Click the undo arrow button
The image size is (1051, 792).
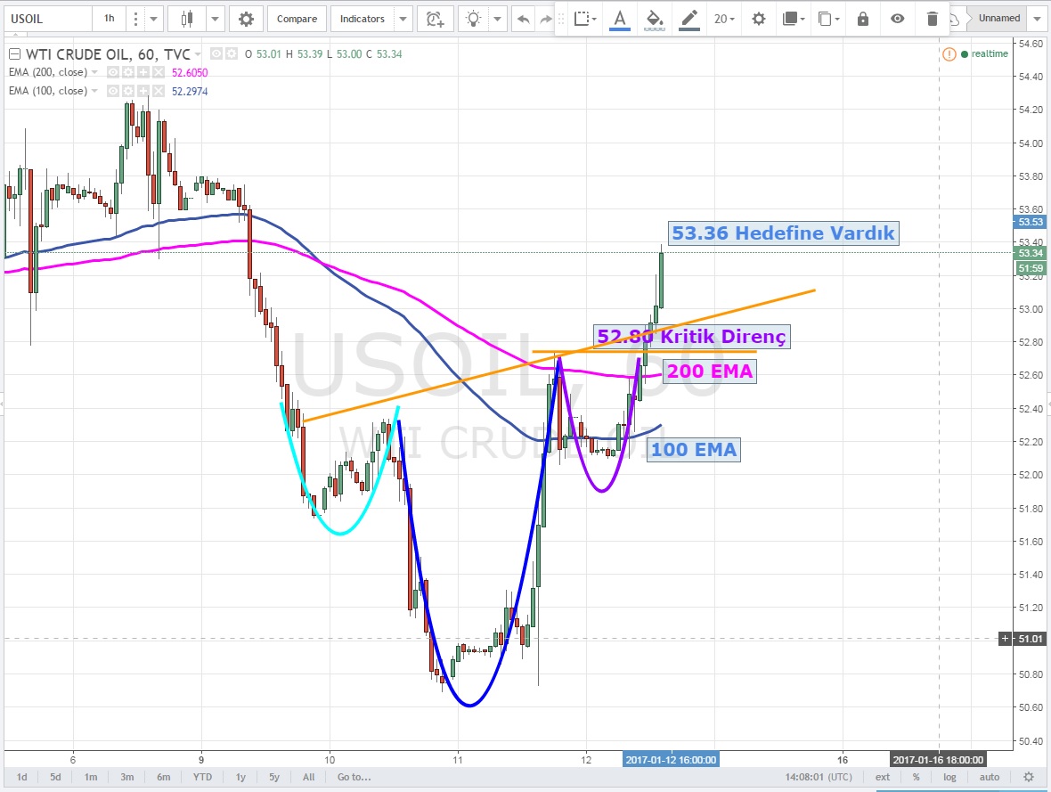pos(524,18)
